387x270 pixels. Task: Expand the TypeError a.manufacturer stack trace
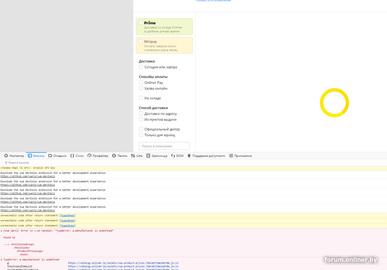point(1,260)
